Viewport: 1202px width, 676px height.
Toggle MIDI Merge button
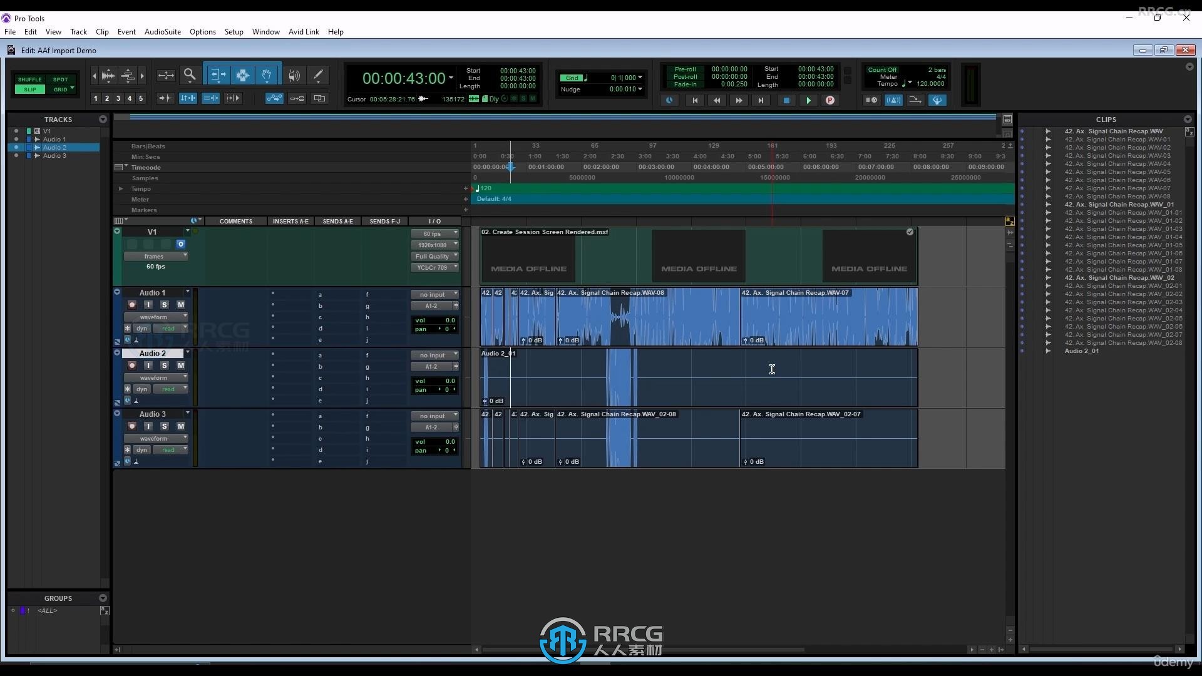click(x=915, y=100)
